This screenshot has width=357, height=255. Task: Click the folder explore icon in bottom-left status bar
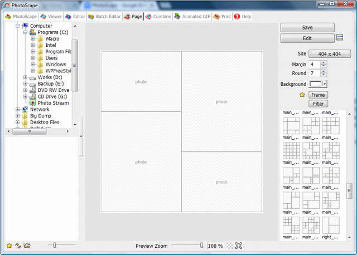[27, 246]
